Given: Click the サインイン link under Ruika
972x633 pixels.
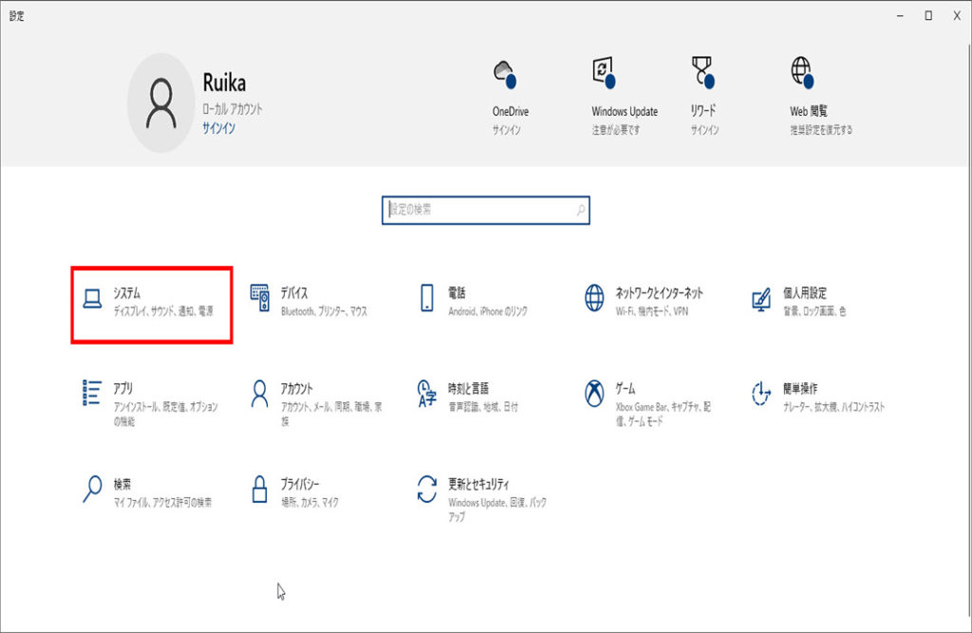Looking at the screenshot, I should coord(218,128).
